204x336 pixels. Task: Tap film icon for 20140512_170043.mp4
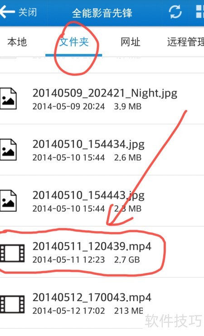point(12,304)
